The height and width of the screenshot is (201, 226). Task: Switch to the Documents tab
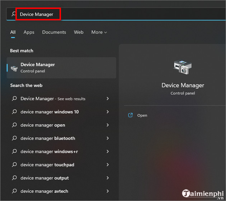coord(54,32)
